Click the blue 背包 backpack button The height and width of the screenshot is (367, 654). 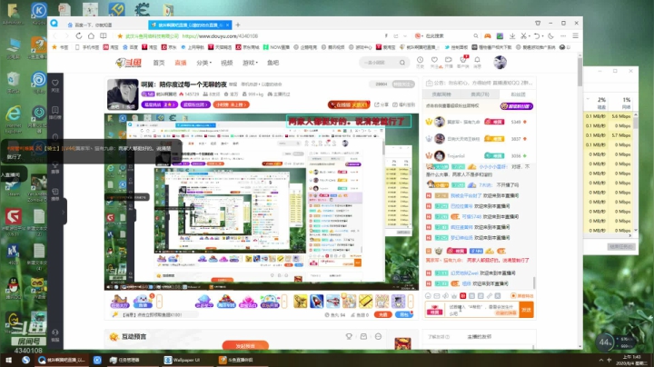point(403,314)
